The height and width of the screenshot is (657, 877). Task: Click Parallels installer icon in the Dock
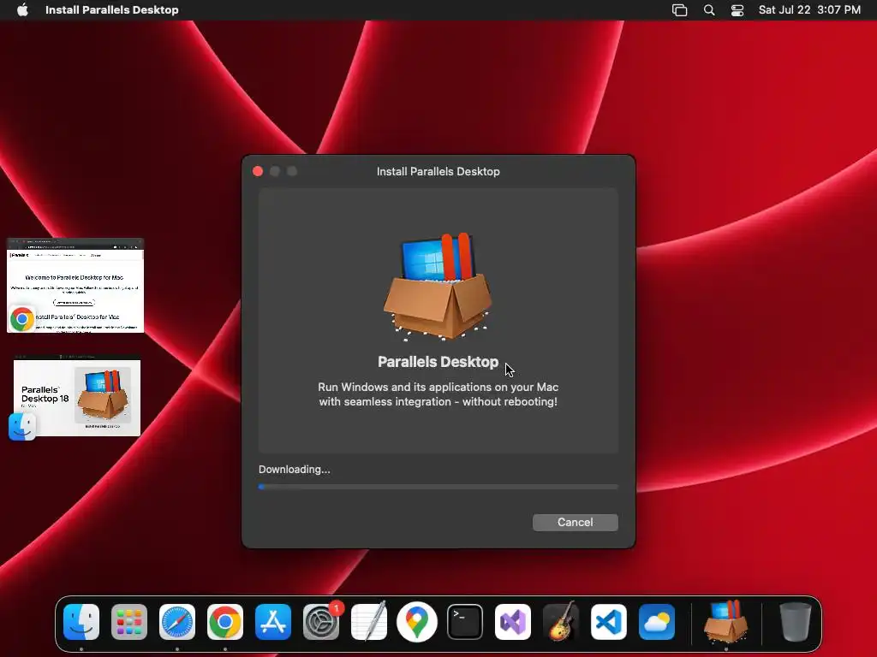click(726, 622)
